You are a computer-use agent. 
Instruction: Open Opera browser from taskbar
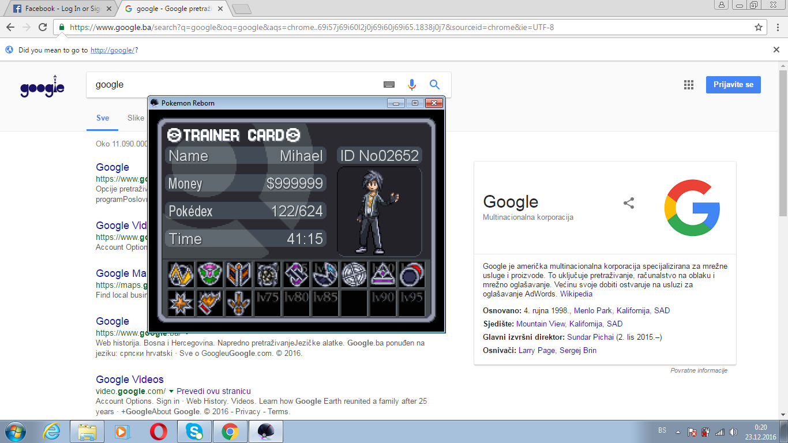tap(159, 431)
